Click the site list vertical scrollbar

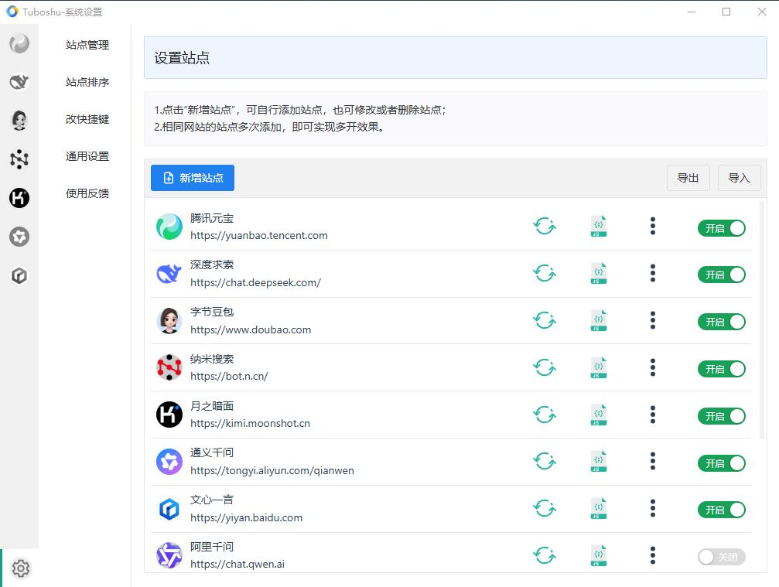click(x=762, y=325)
